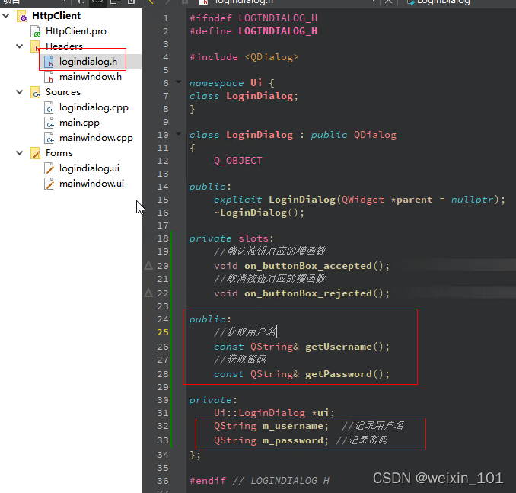Click the #endif // LOGINDIALOG_H line
Screen dimensions: 516x493
(260, 481)
